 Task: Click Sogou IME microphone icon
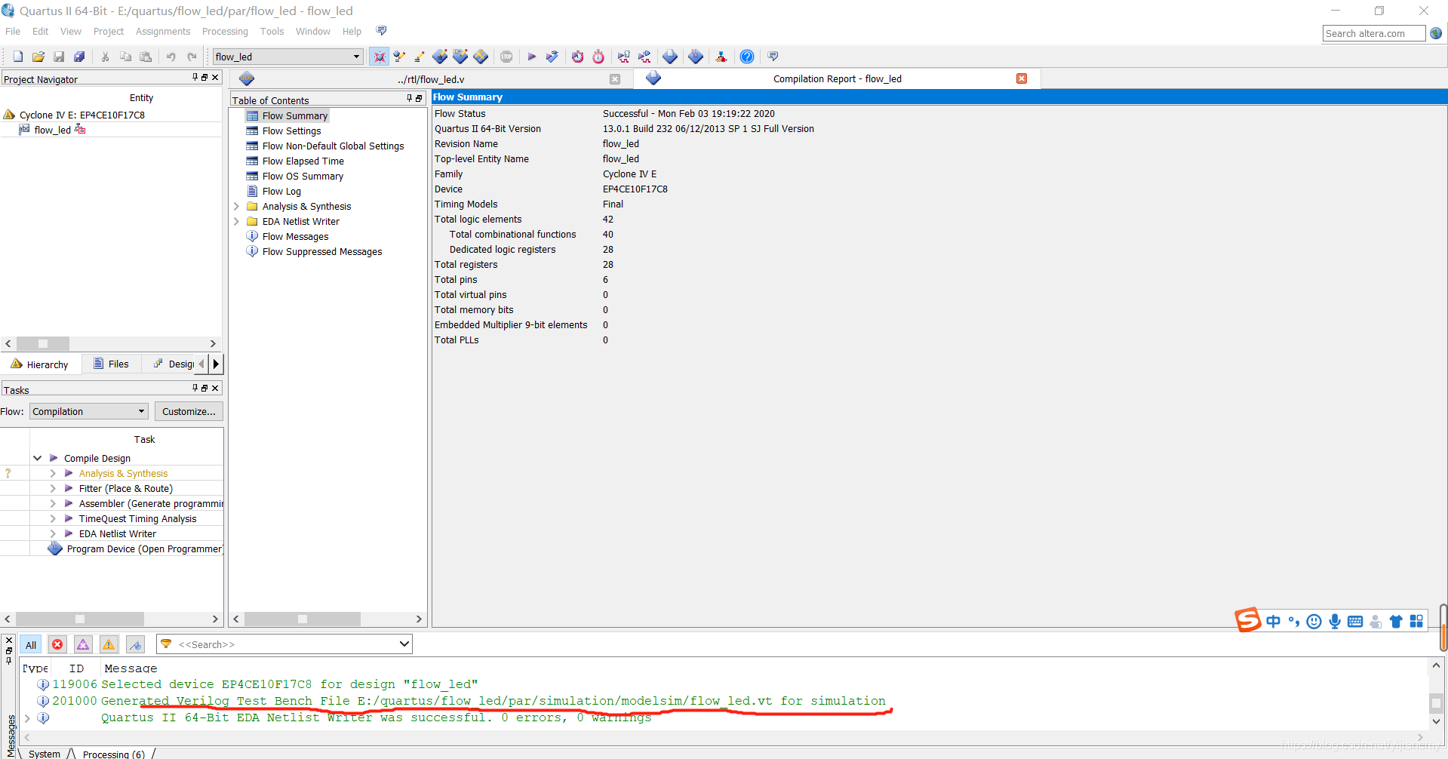[1334, 621]
